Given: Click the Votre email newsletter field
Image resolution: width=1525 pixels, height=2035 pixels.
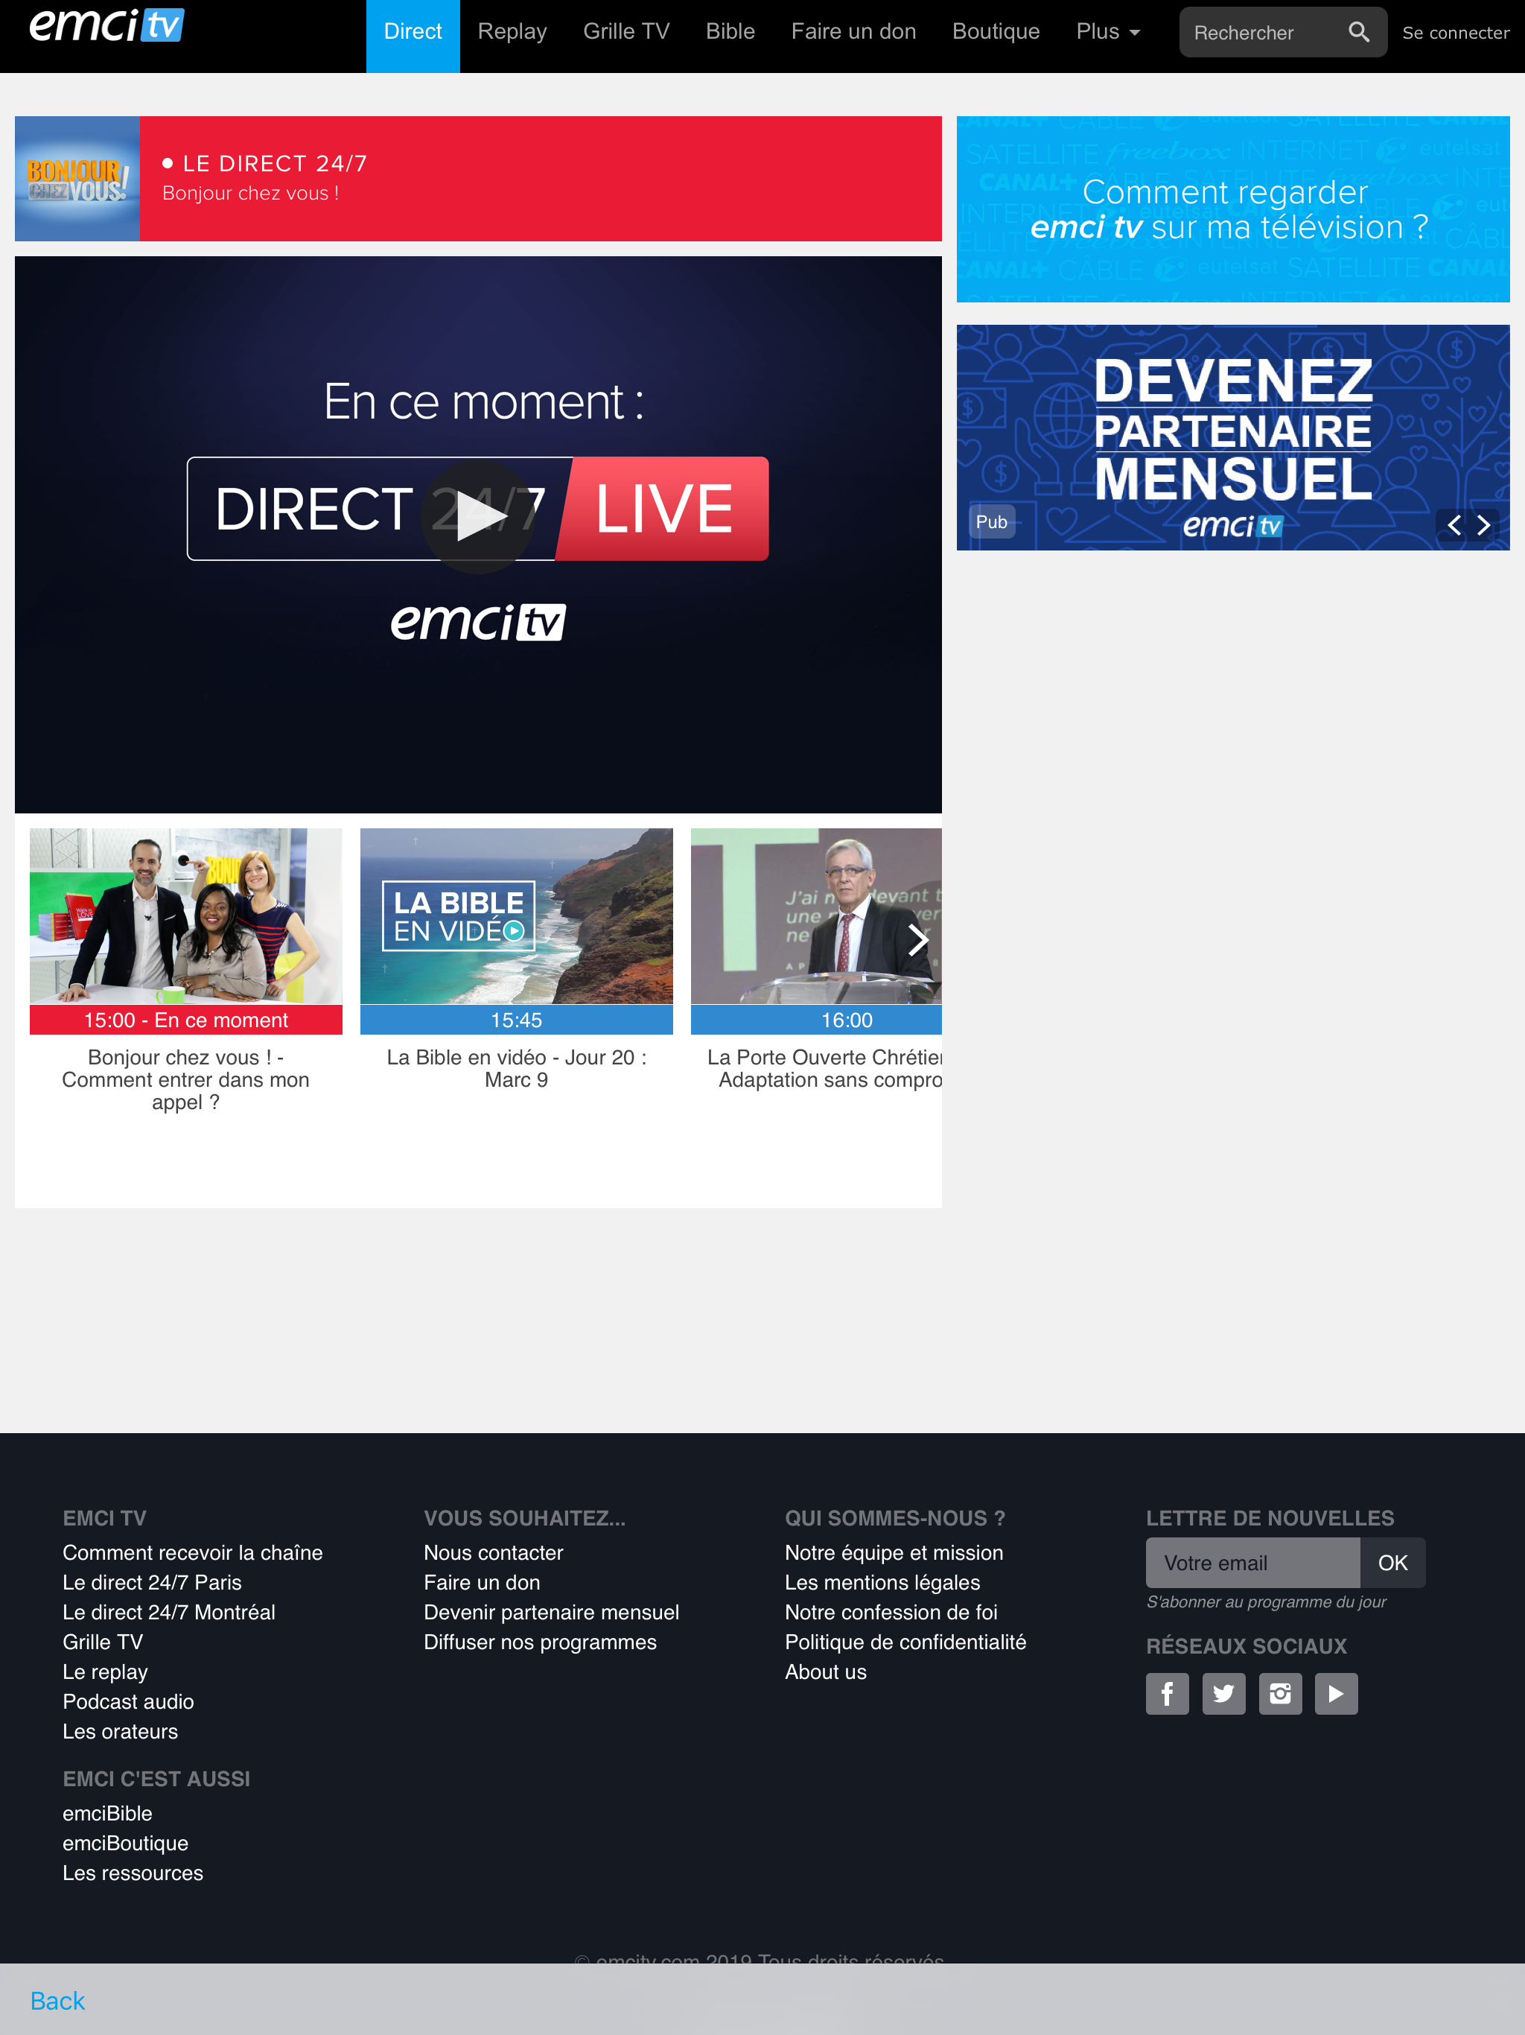Looking at the screenshot, I should point(1252,1562).
